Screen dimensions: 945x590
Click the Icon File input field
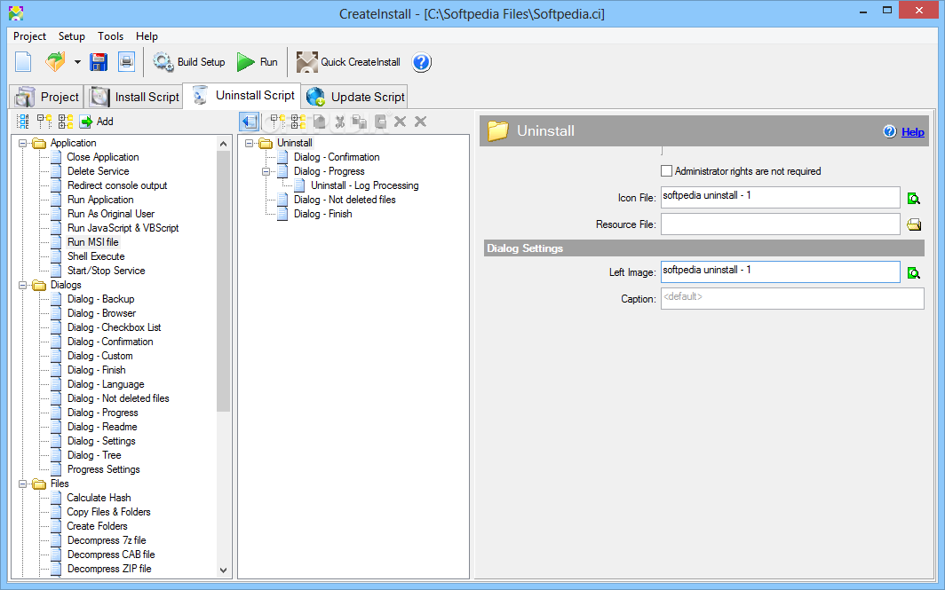(781, 198)
